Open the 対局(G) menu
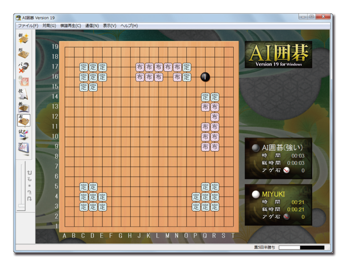Image resolution: width=346 pixels, height=266 pixels. pos(49,26)
